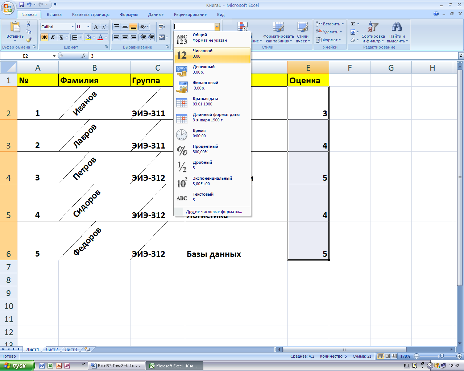Click the AutoSum sigma icon
Screen dimensions: 464x371
pos(353,24)
